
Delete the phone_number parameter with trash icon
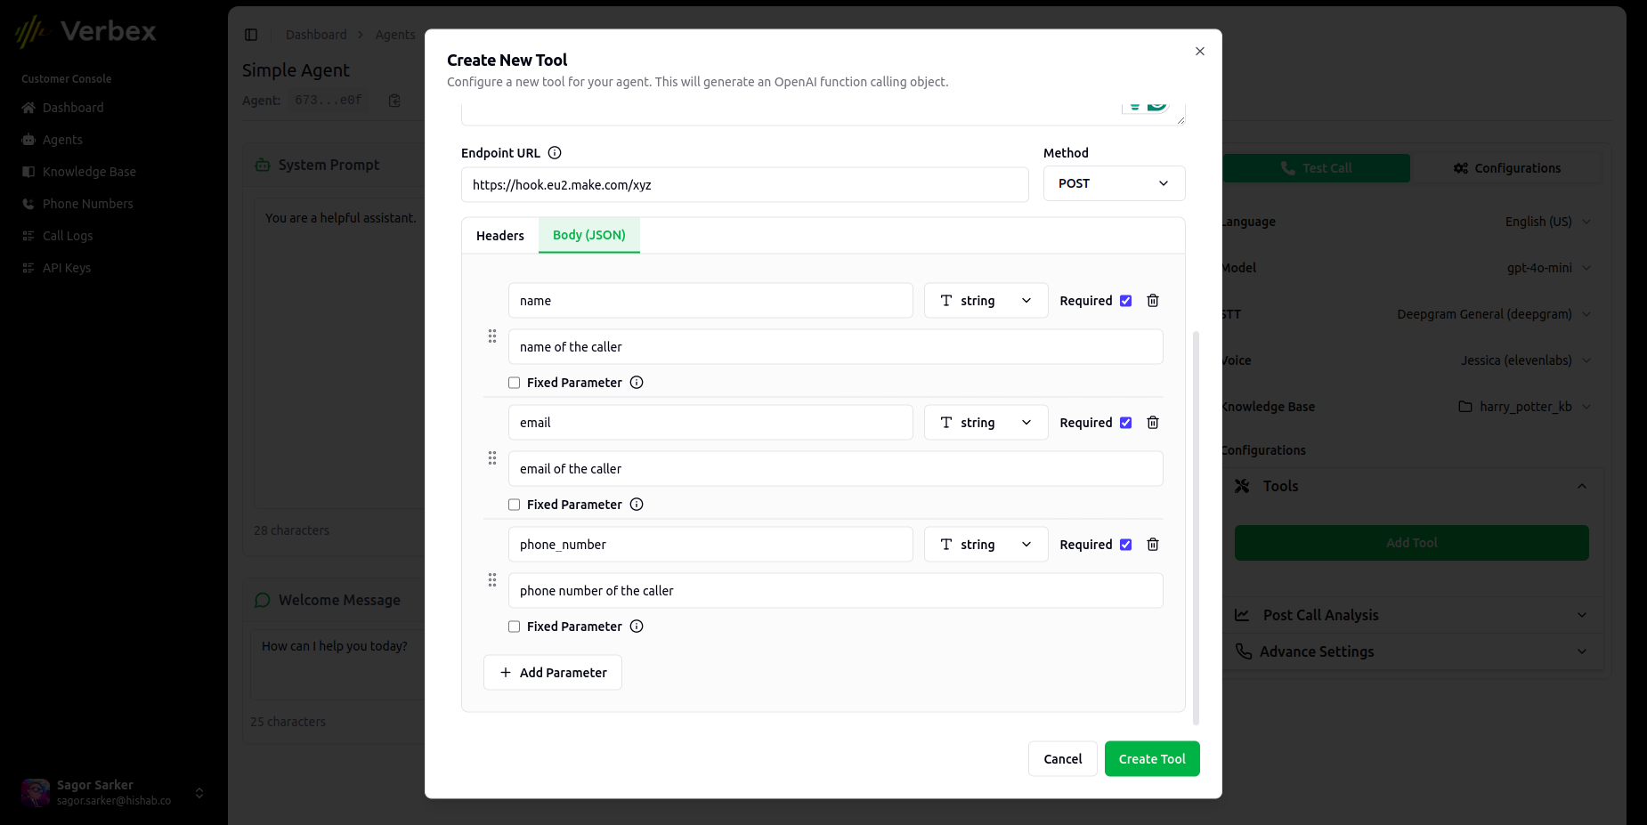point(1153,545)
